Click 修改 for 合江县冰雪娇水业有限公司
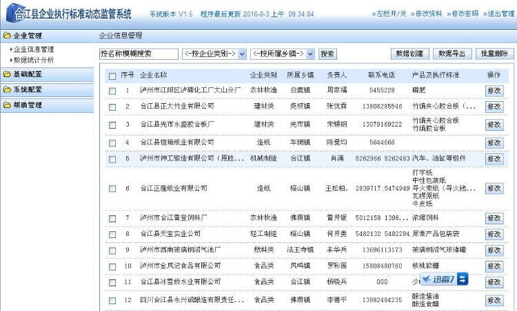The width and height of the screenshot is (517, 311). pos(494,282)
